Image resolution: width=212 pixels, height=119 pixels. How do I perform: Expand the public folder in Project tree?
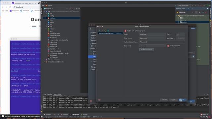[x=46, y=22]
